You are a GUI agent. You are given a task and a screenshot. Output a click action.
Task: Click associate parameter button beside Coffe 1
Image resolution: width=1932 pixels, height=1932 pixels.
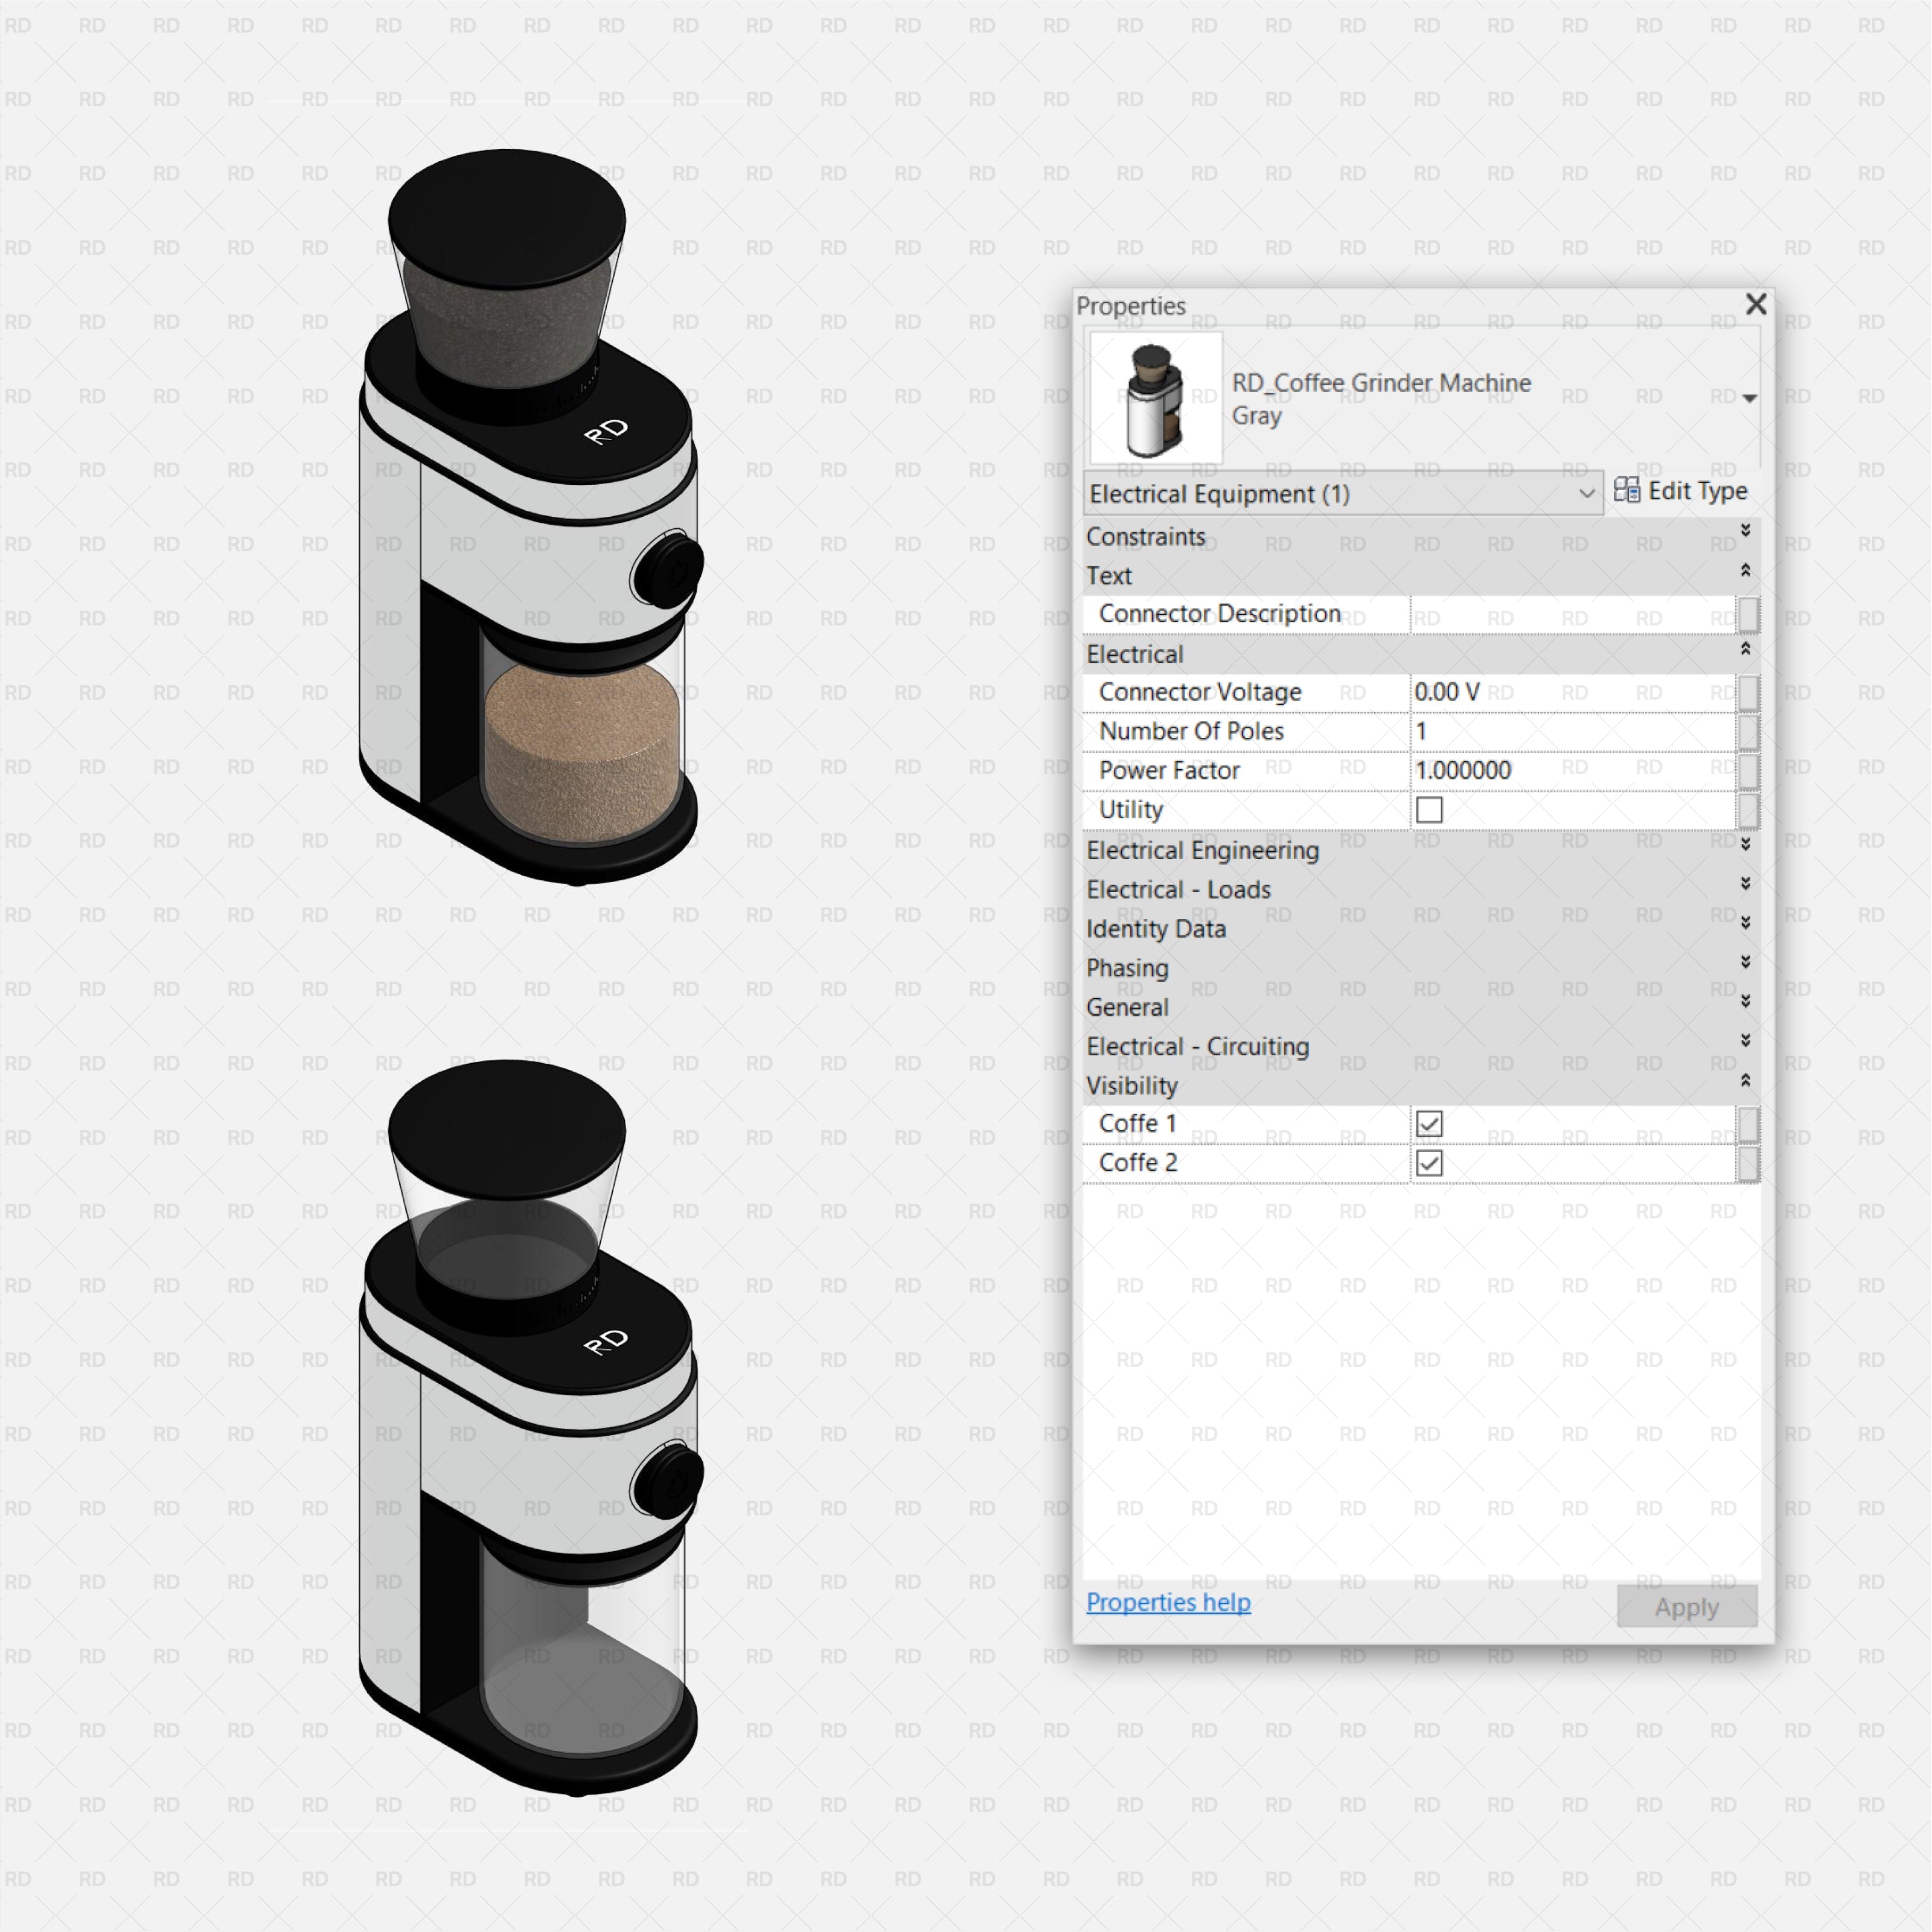coord(1750,1123)
